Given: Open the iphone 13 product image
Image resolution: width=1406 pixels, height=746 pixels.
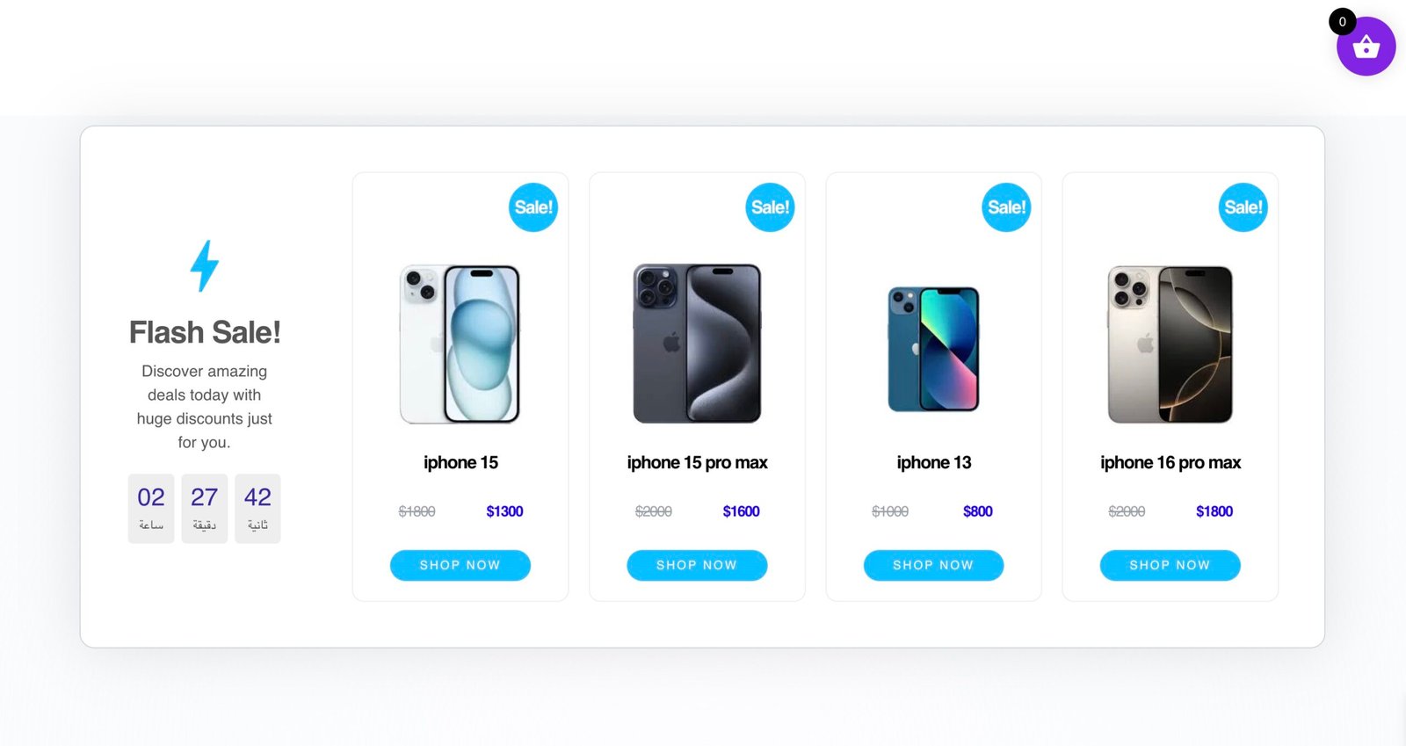Looking at the screenshot, I should coord(933,349).
